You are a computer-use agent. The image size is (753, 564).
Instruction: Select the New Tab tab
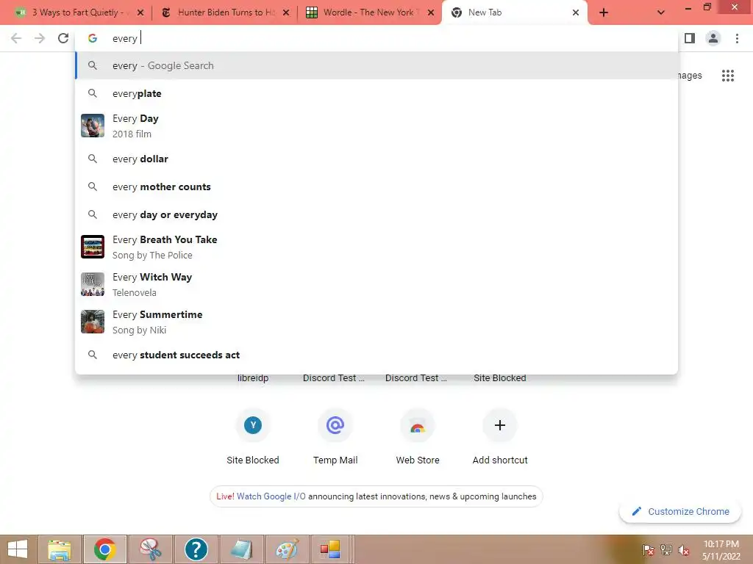click(513, 12)
